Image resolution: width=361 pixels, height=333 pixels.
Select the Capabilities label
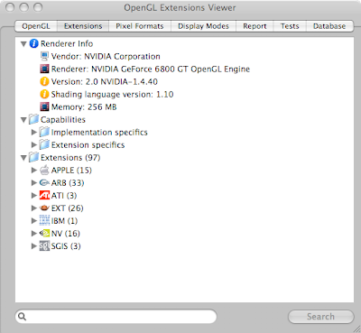coord(63,119)
